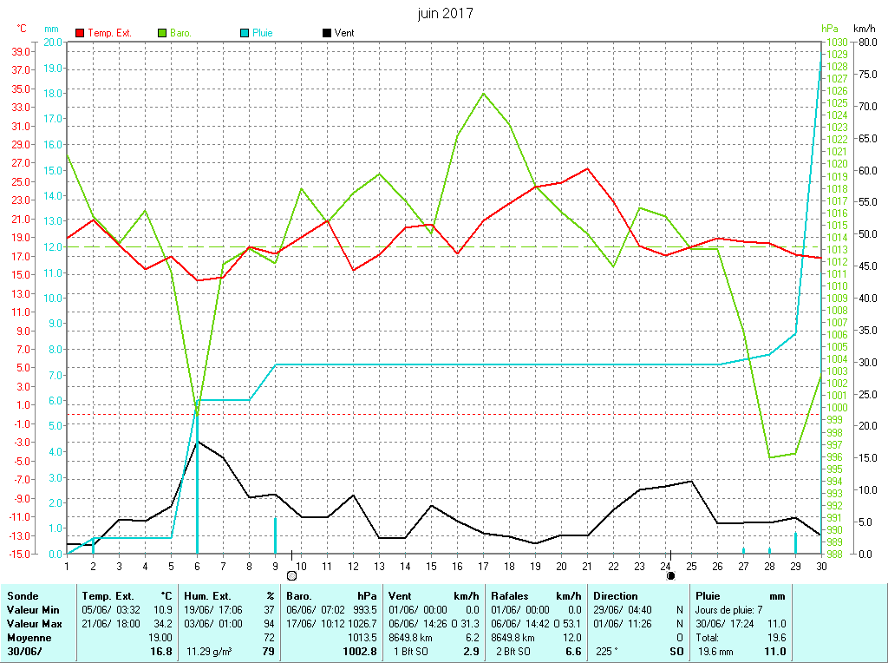Image resolution: width=888 pixels, height=663 pixels.
Task: Click the small rain bar at day 29
Action: 795,542
